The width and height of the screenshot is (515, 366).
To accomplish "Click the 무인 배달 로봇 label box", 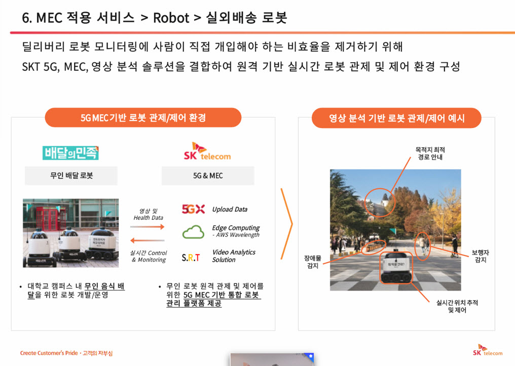I will [x=71, y=176].
